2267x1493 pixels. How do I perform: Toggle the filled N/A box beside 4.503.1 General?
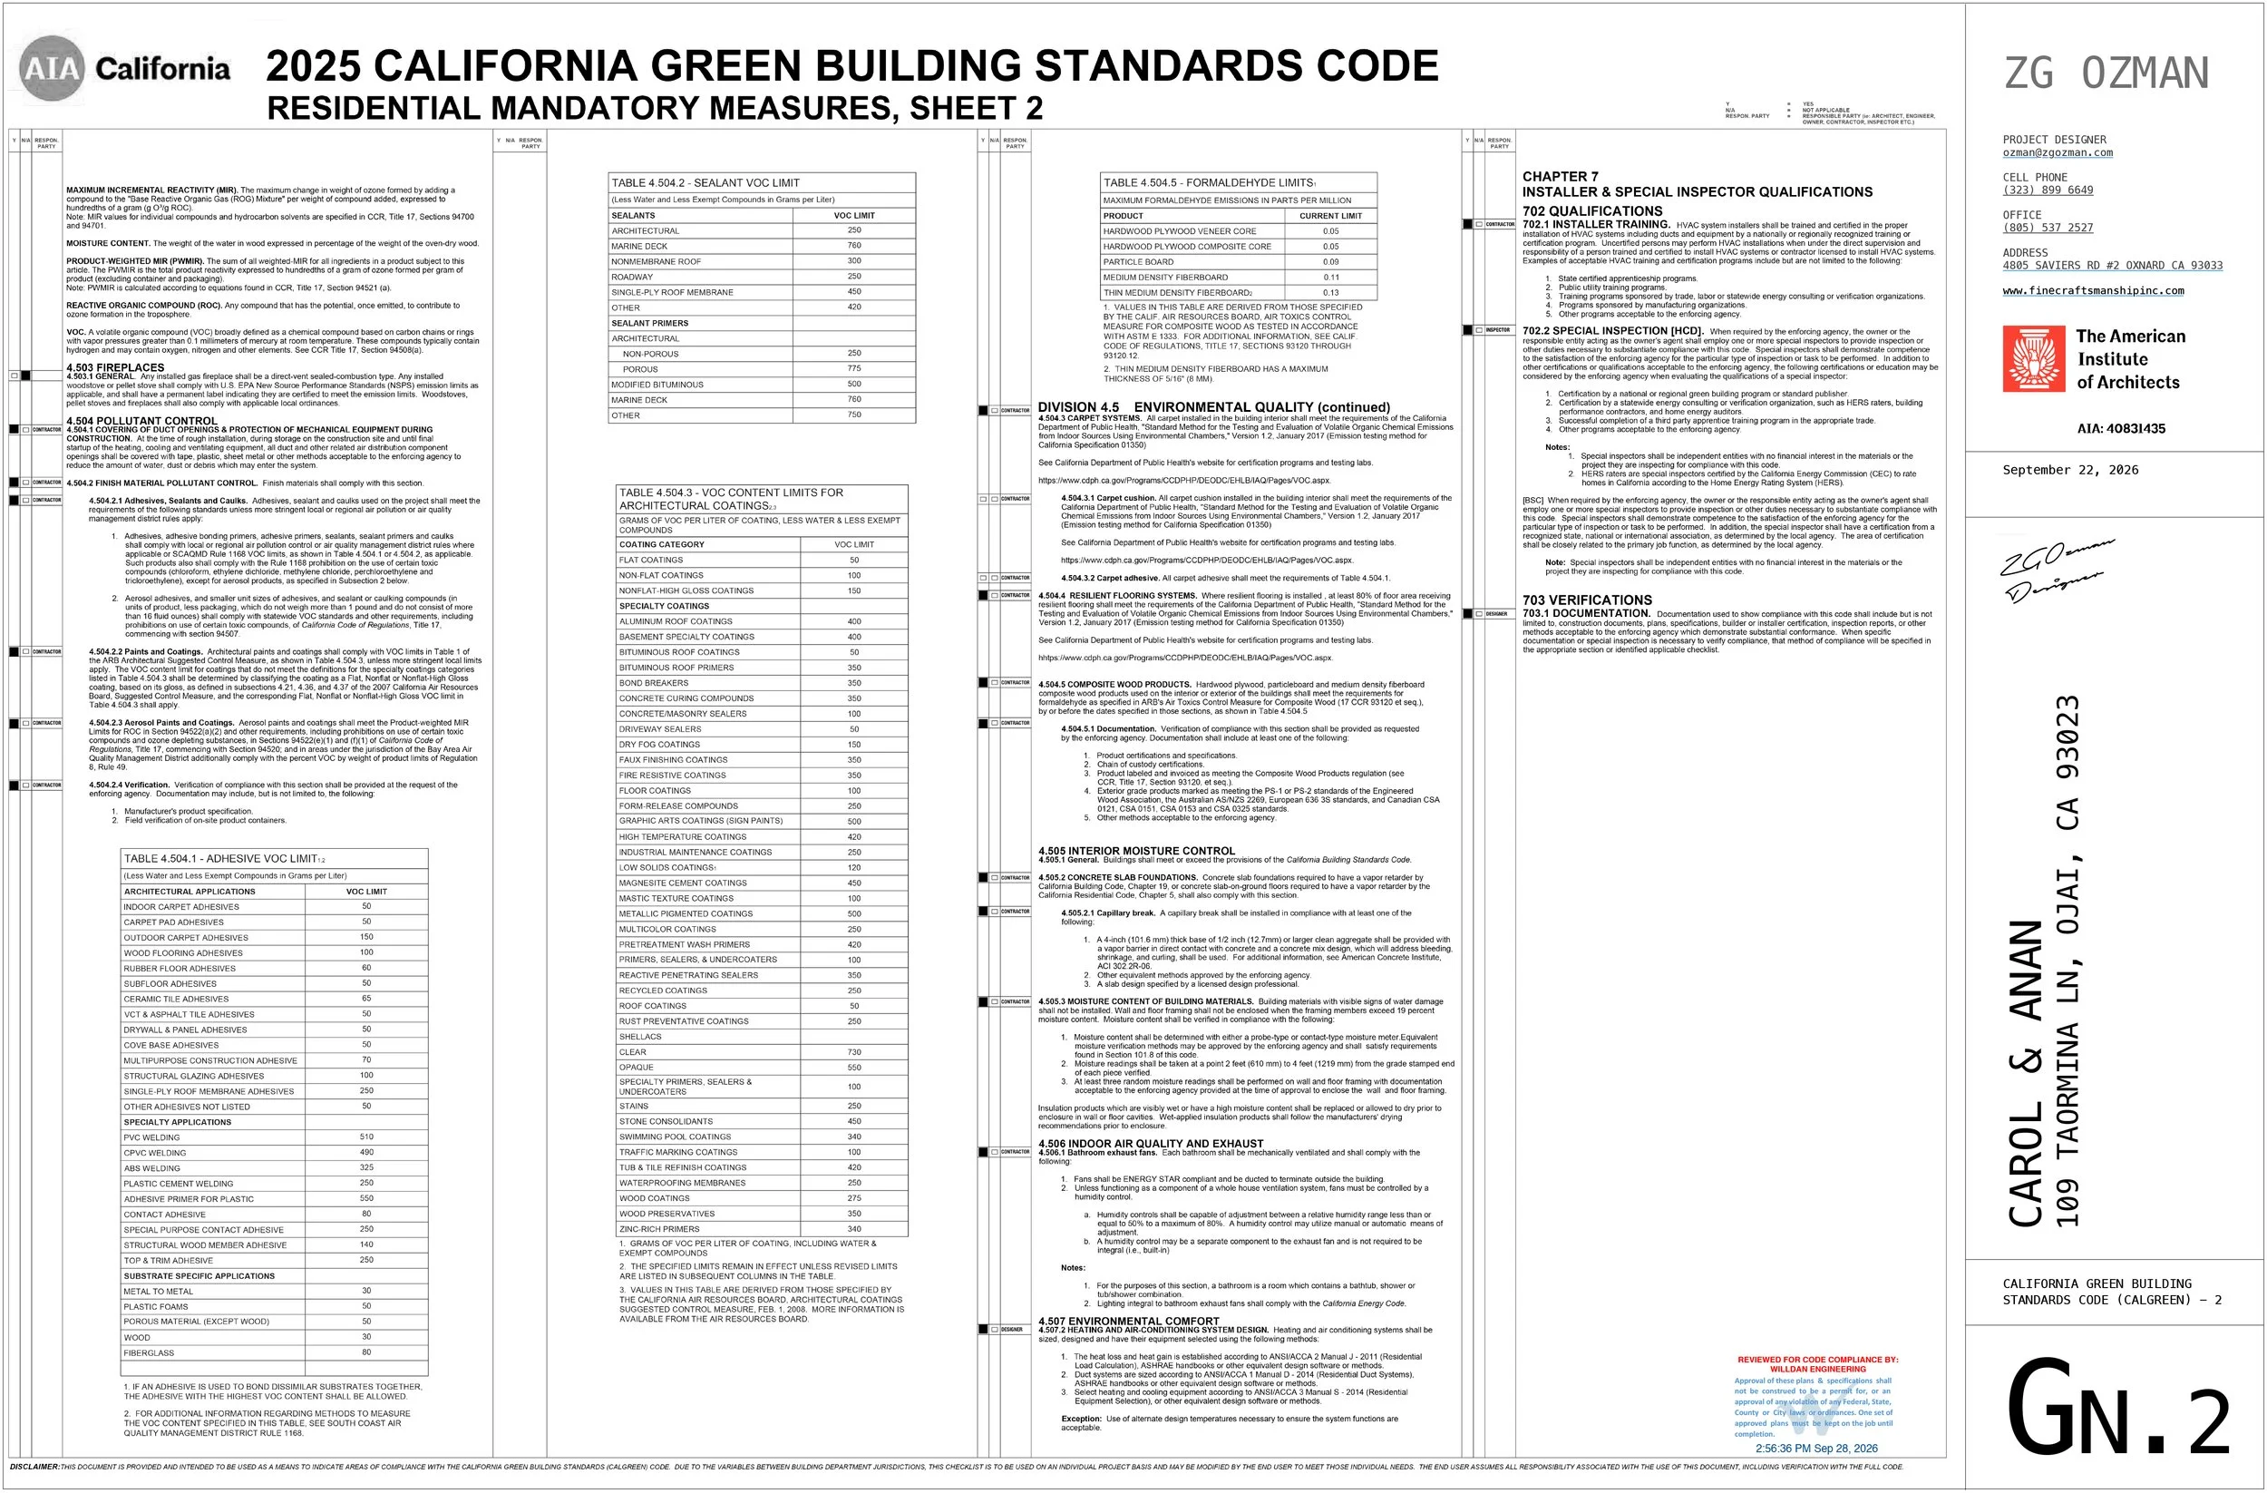click(25, 376)
